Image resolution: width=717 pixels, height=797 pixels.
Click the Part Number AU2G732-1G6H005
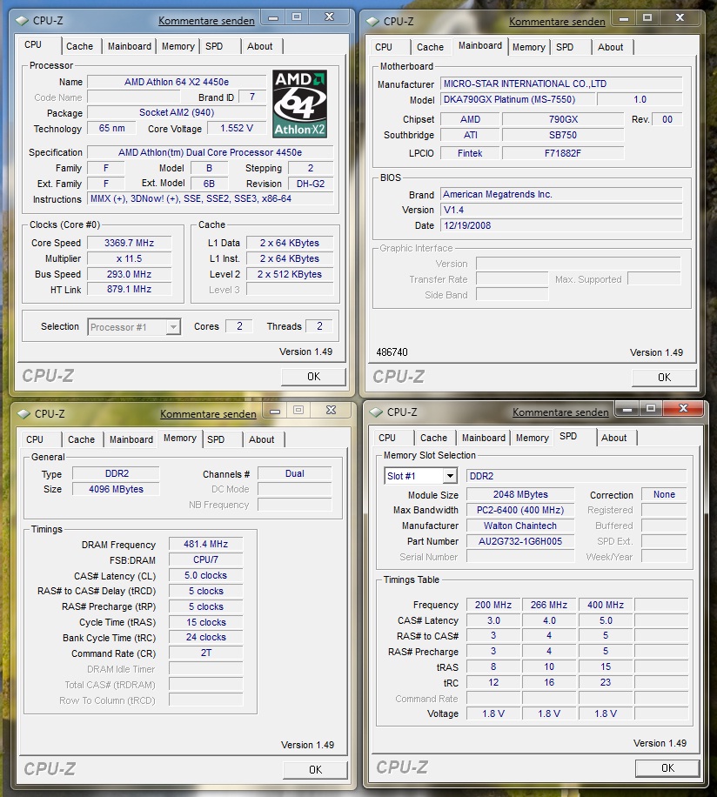tap(520, 541)
